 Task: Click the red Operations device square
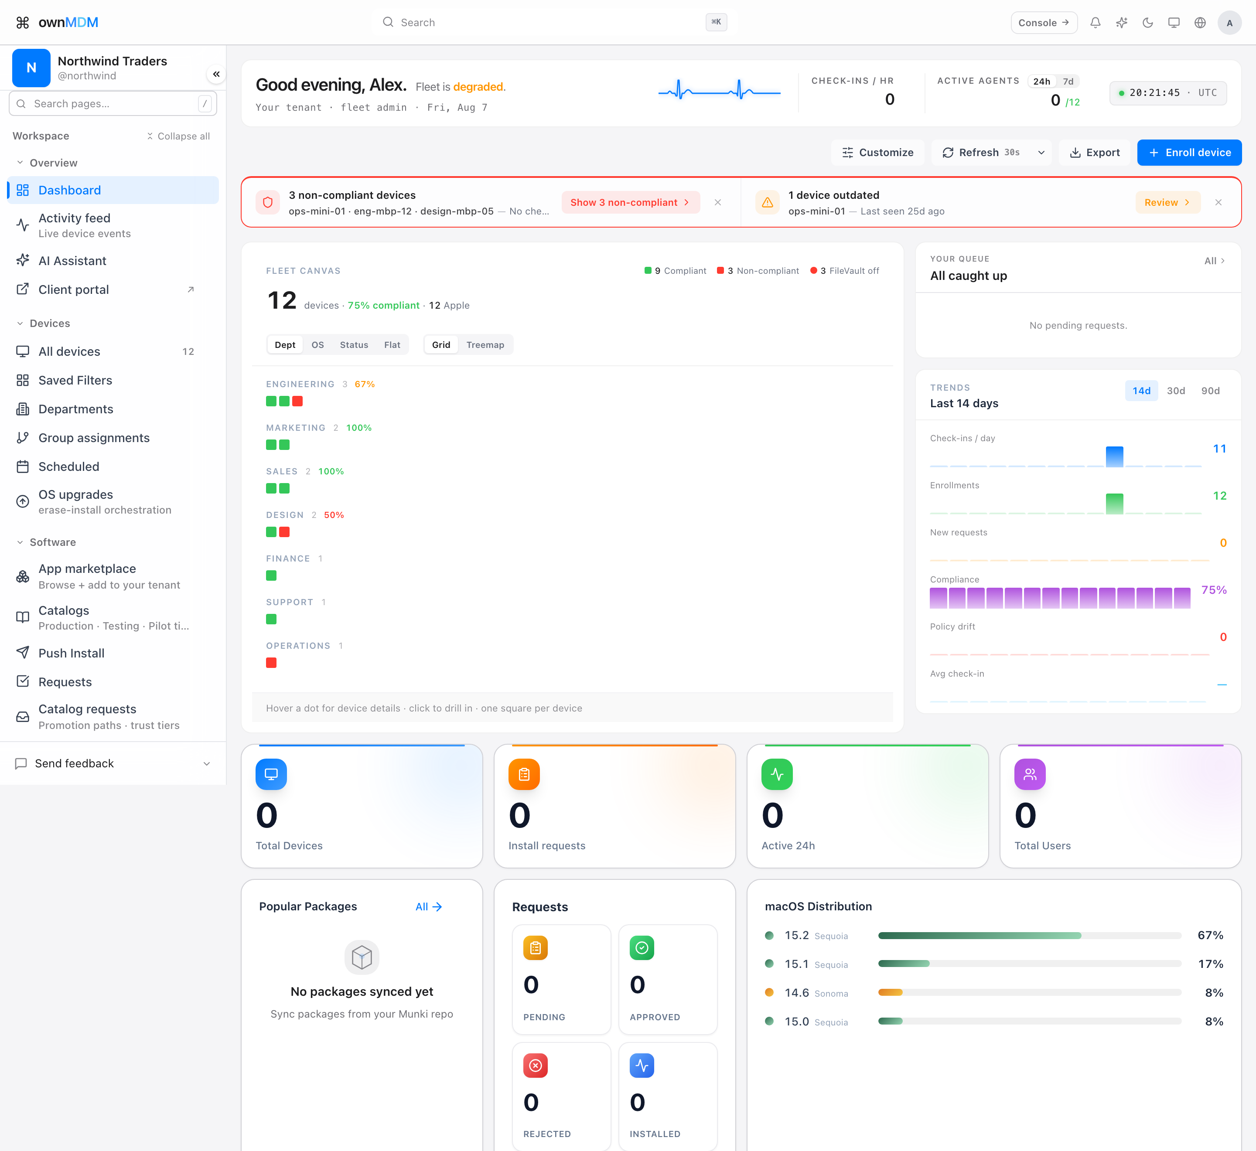(271, 663)
